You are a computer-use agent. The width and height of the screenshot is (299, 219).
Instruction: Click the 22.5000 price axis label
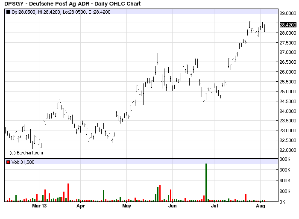tap(288, 140)
